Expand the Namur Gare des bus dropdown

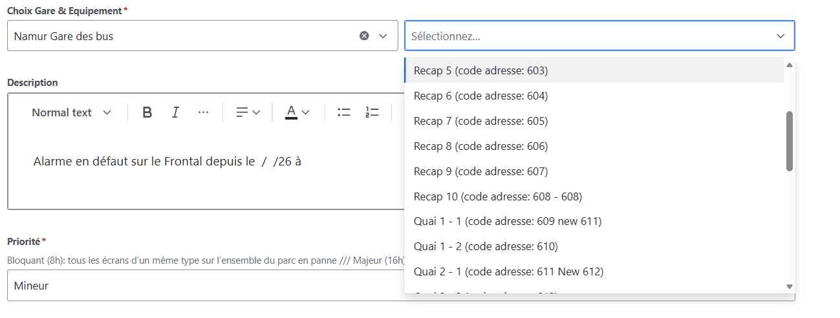[383, 36]
